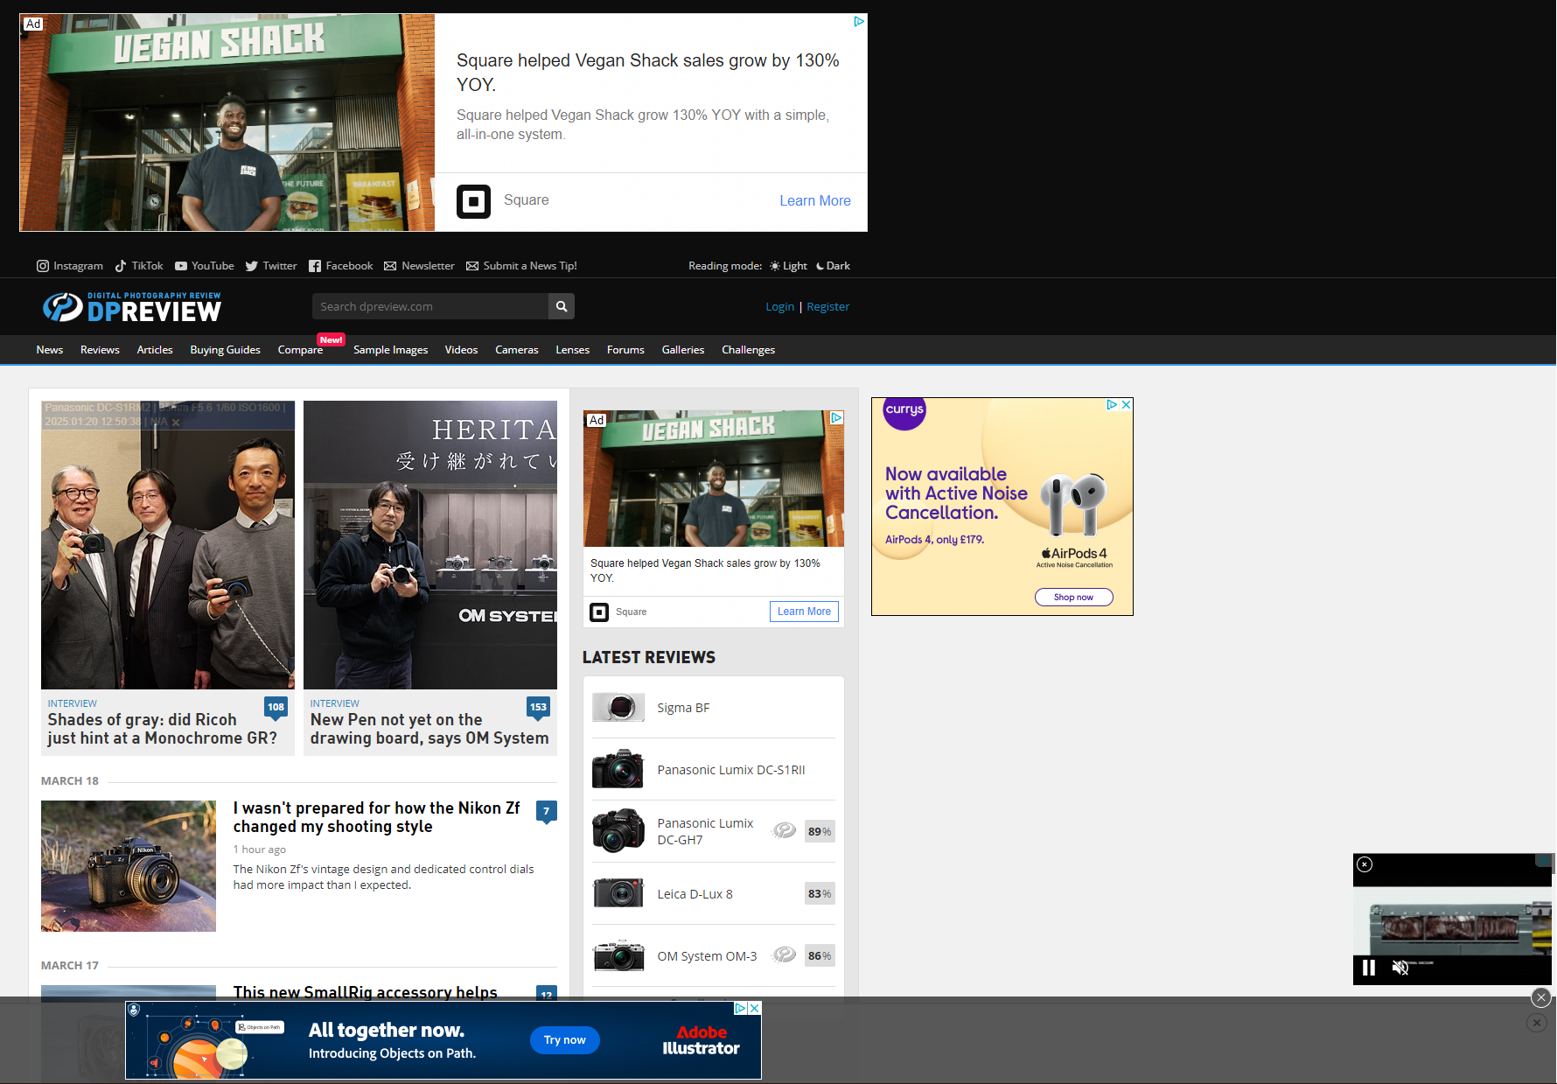Click the search magnifier button
The image size is (1557, 1084).
(562, 306)
